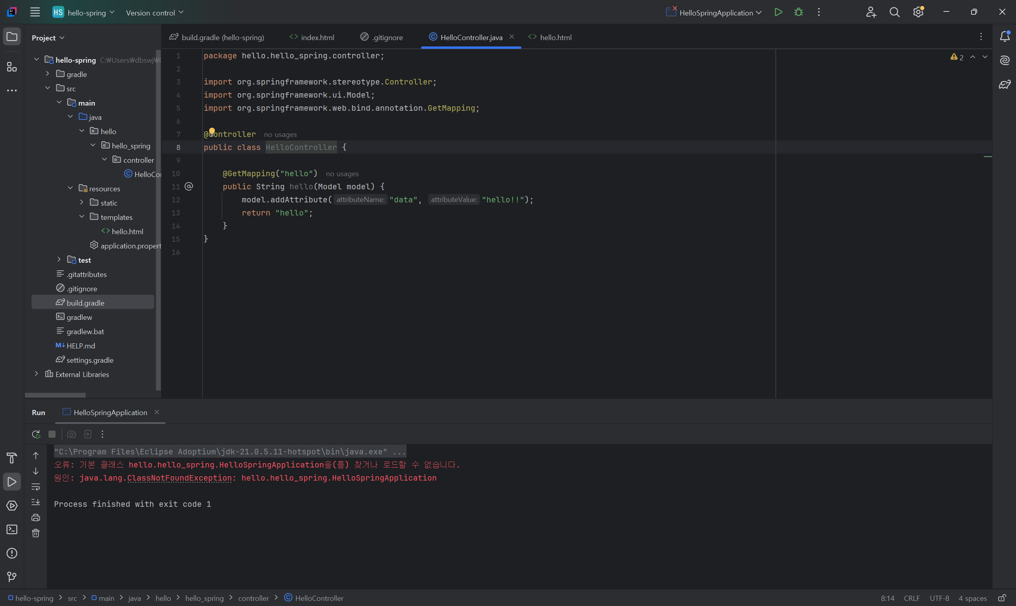Open the main hamburger menu

click(35, 12)
